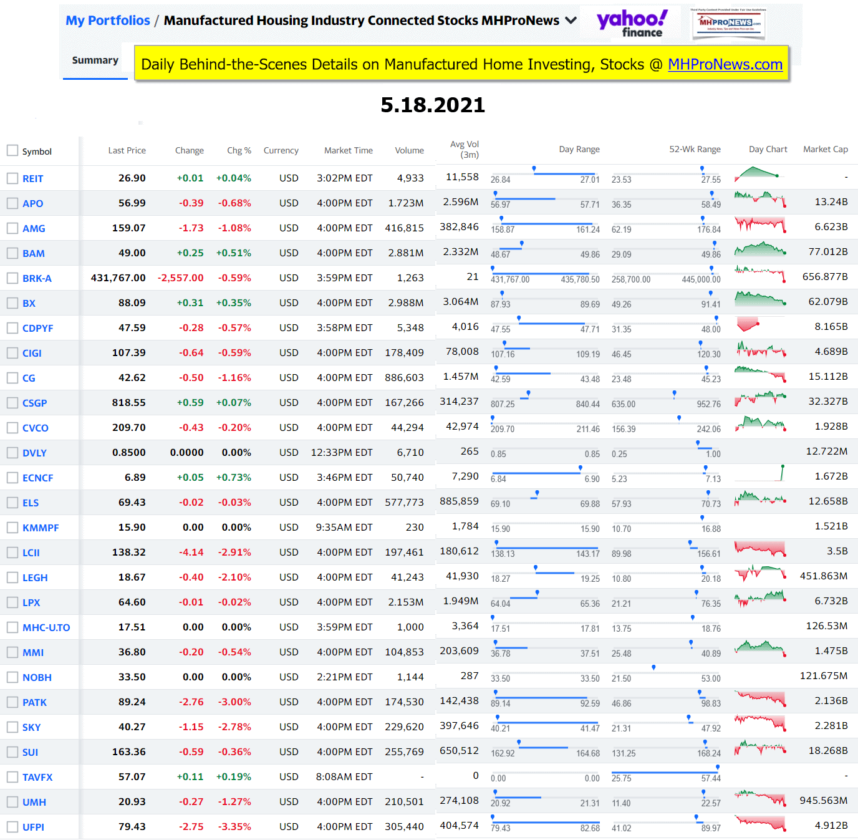Open the MHProNews.com hyperlink
Image resolution: width=858 pixels, height=840 pixels.
coord(725,64)
